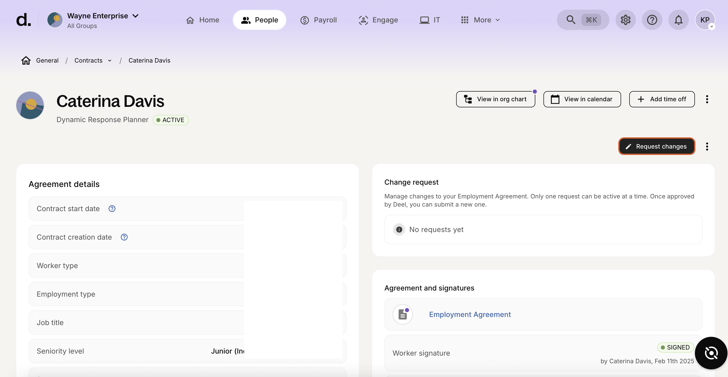Screen dimensions: 728x377
Task: Open the Employment Agreement link
Action: [470, 314]
